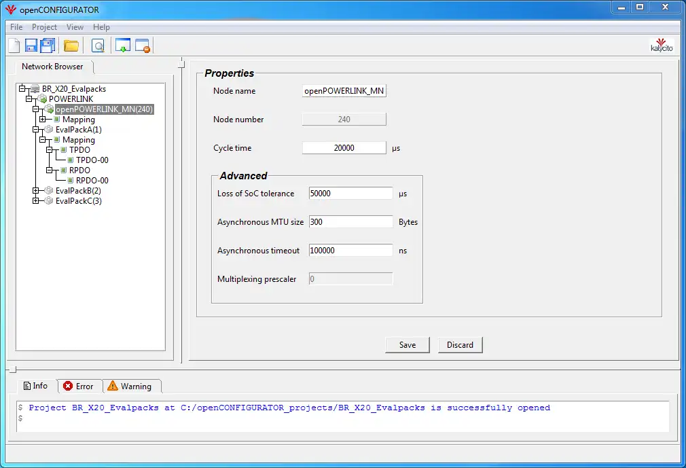Screen dimensions: 686x468
Task: Click the openCONFIGURATOR title bar app icon
Action: coord(11,10)
